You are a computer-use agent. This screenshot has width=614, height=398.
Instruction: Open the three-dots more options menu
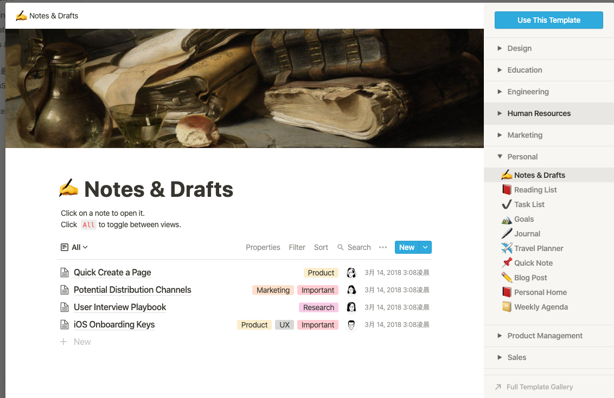[383, 247]
